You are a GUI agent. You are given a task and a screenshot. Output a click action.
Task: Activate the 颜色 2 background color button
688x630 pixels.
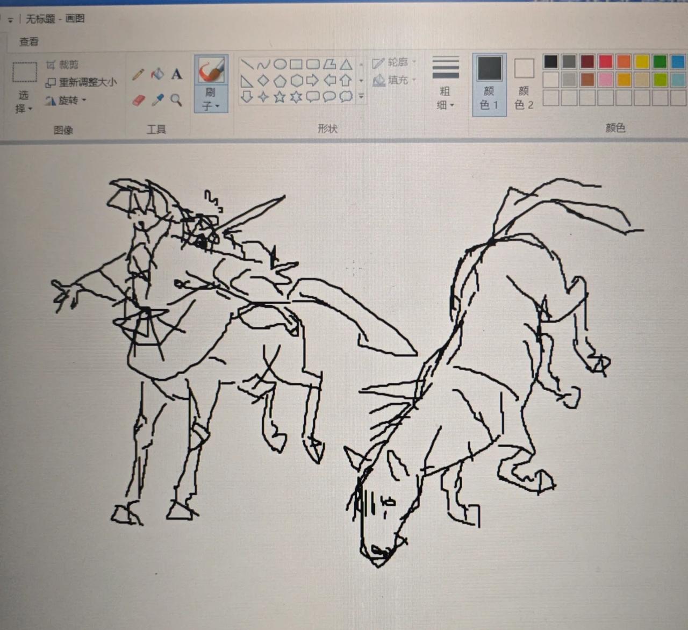(524, 84)
